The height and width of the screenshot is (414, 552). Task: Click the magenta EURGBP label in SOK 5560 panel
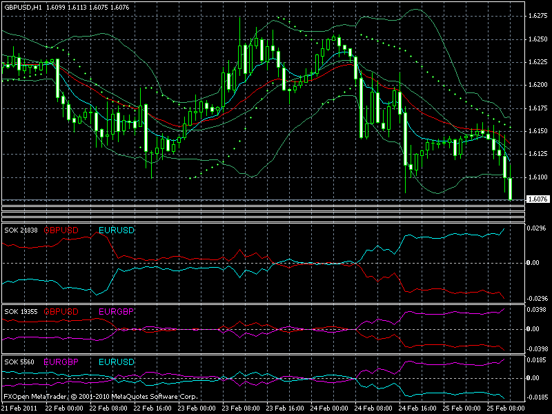[x=61, y=362]
